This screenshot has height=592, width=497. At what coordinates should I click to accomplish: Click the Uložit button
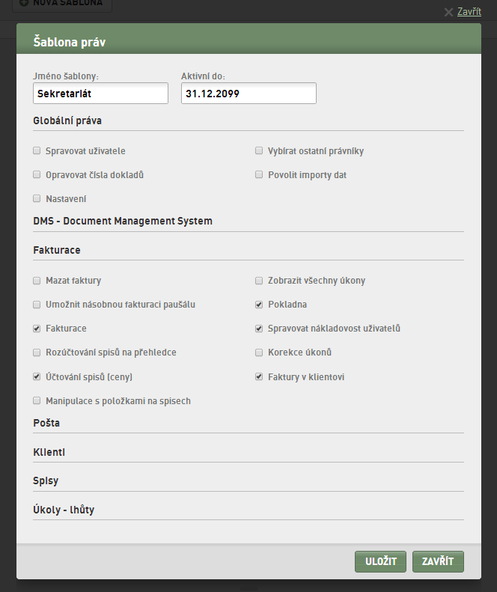[x=381, y=561]
